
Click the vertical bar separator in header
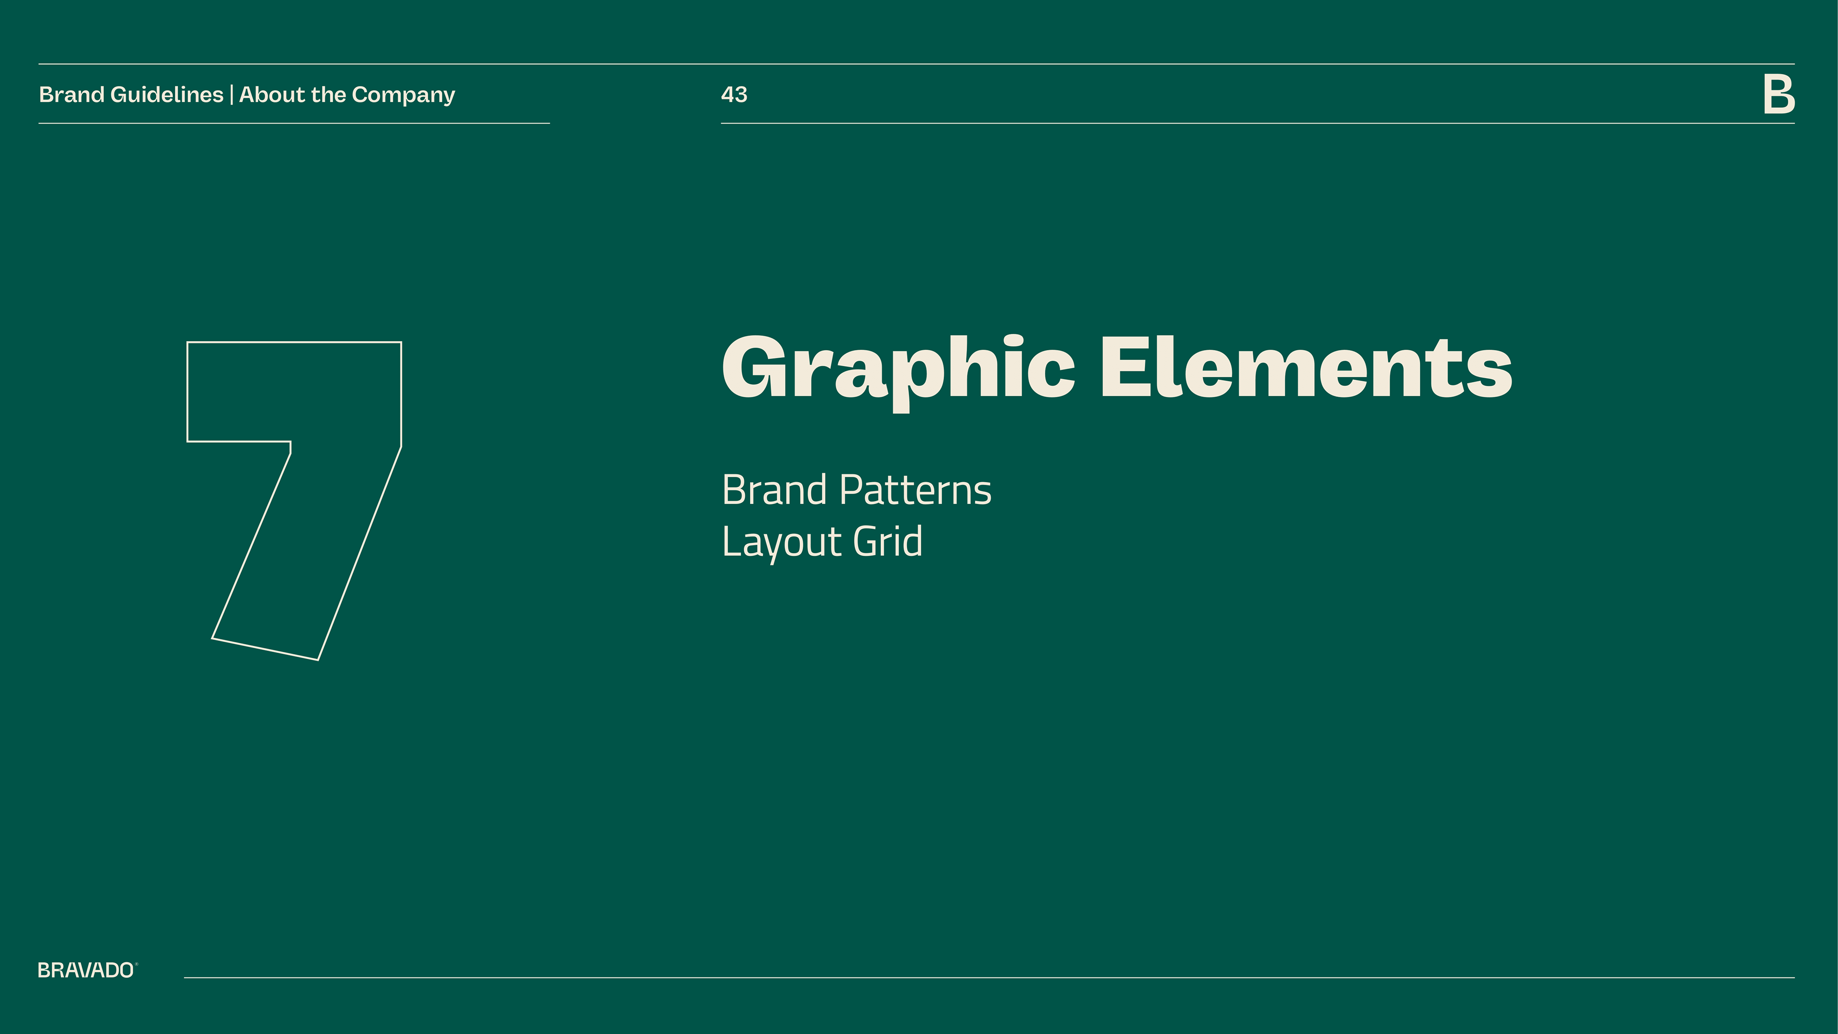[x=231, y=95]
